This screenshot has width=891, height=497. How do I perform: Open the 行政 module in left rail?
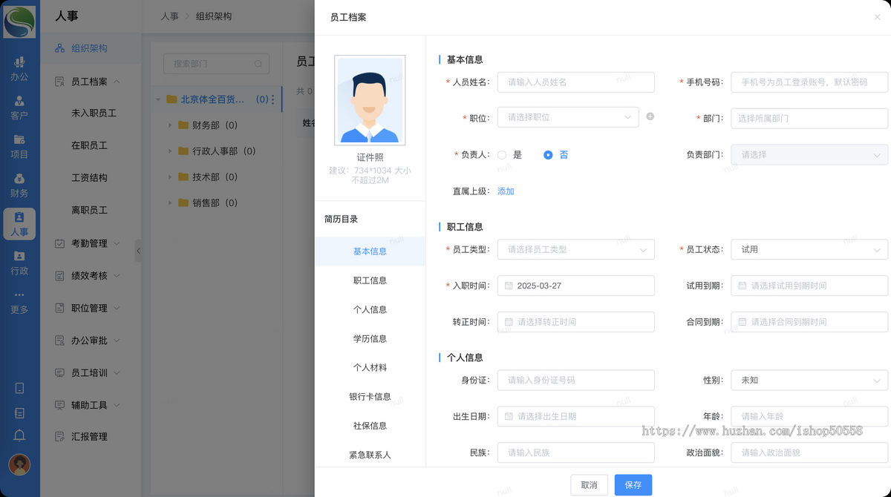click(19, 263)
